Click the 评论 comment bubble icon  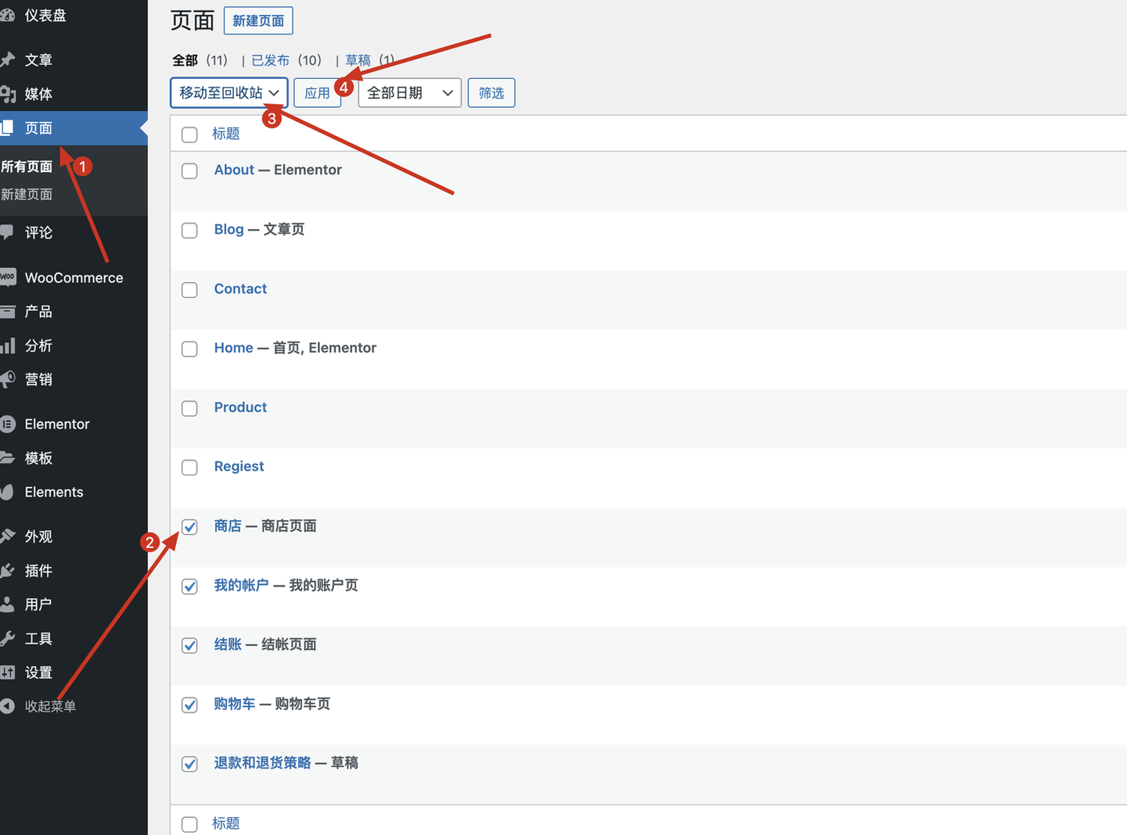click(x=7, y=232)
